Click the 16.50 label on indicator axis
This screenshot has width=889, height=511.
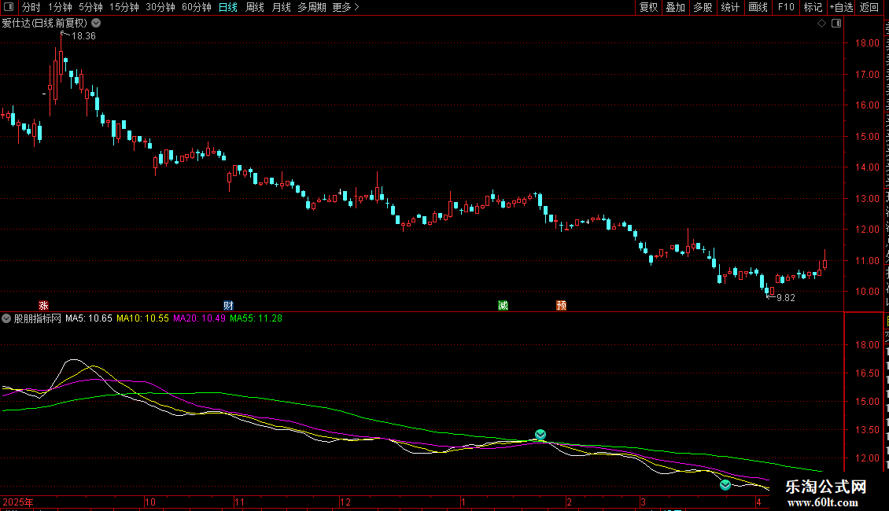[x=867, y=373]
